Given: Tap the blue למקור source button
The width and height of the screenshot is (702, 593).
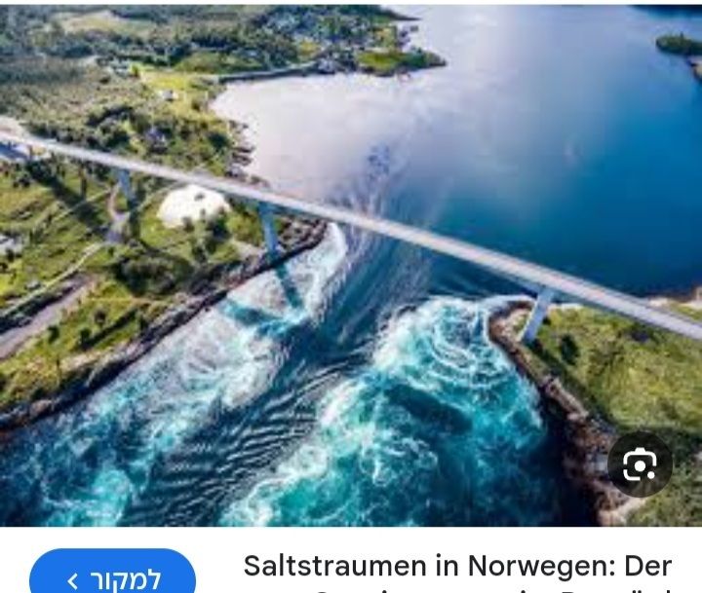Looking at the screenshot, I should pyautogui.click(x=113, y=573).
